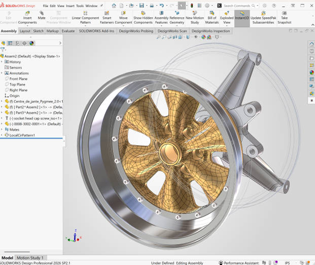Image resolution: width=315 pixels, height=265 pixels.
Task: Select the Origin tree item
Action: (12, 96)
